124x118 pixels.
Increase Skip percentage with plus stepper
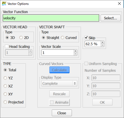[102, 42]
